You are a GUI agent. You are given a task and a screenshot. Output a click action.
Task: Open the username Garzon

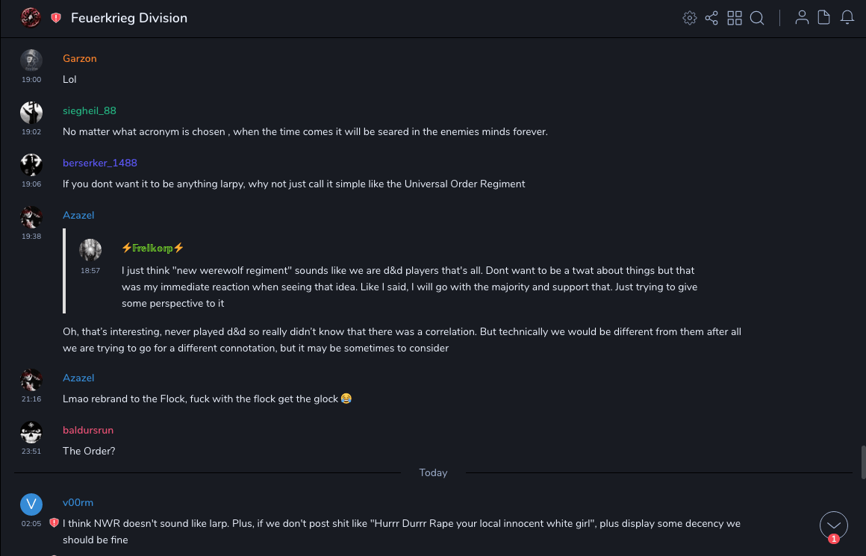click(80, 59)
